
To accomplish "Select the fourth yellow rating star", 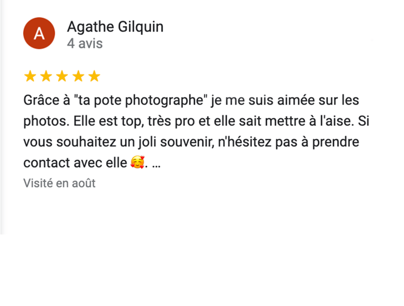I will 78,76.
